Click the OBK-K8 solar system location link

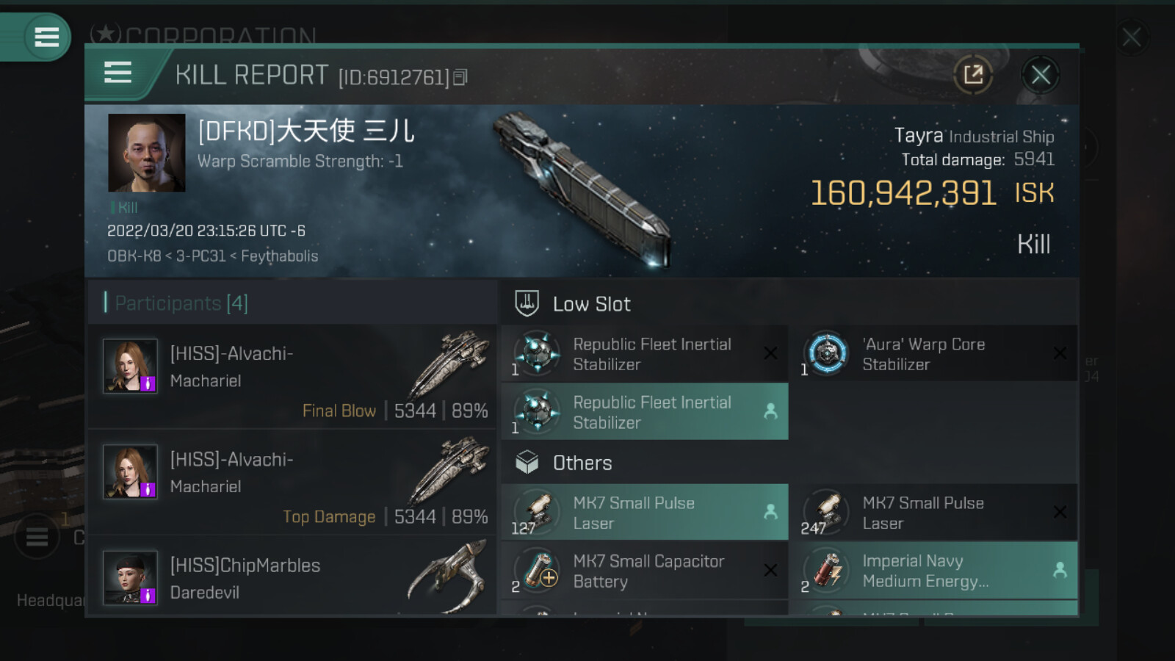[134, 256]
